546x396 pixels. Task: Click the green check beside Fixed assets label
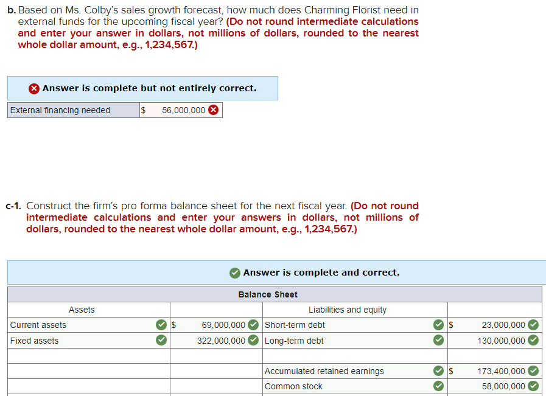pyautogui.click(x=161, y=340)
